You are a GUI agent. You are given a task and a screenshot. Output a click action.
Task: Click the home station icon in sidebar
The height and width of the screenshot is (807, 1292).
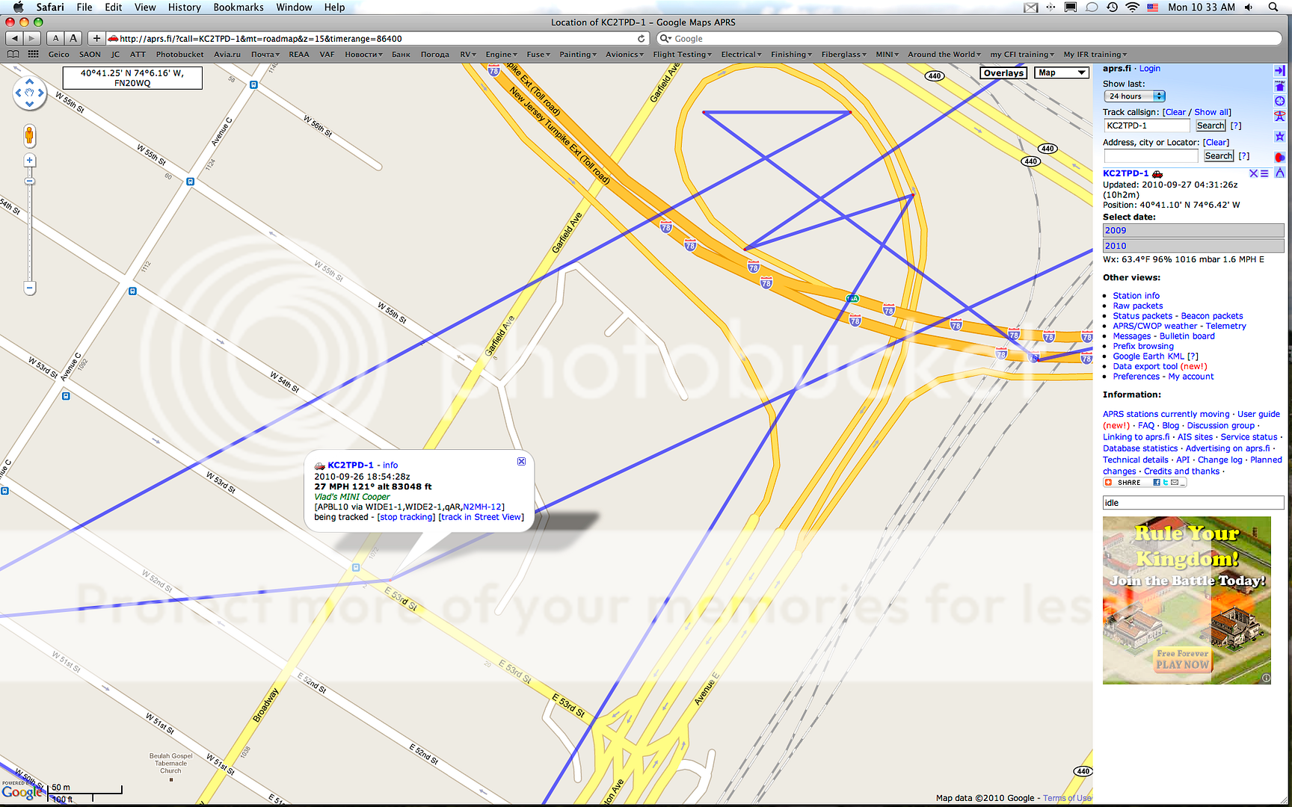click(1279, 86)
